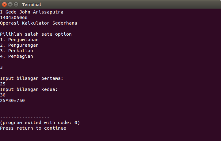
Task: Click the 'Press return to continue' line
Action: (33, 128)
